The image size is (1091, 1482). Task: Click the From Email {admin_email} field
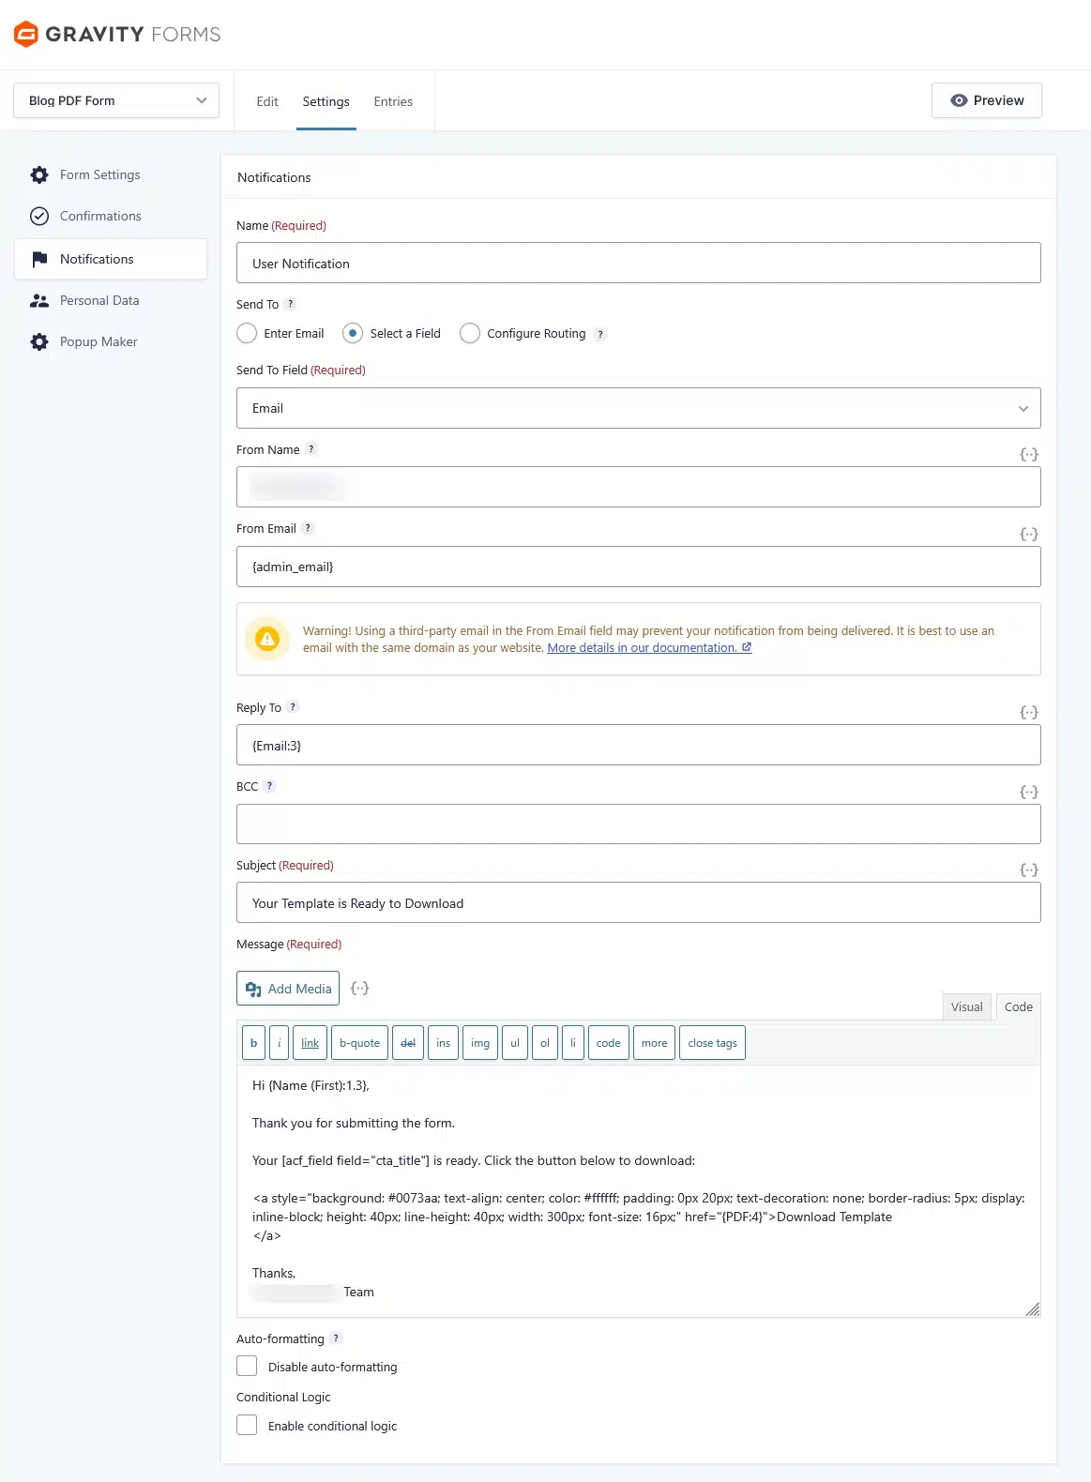pos(639,567)
